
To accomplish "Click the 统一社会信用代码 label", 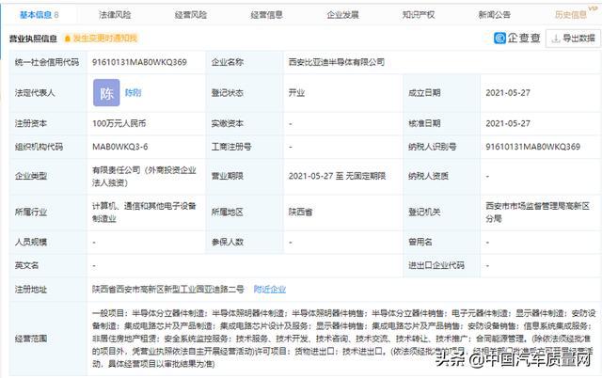I will pyautogui.click(x=47, y=62).
